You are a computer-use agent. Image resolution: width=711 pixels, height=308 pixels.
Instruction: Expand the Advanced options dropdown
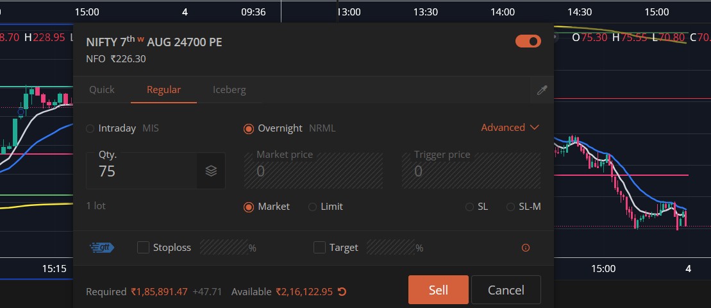[x=510, y=128]
